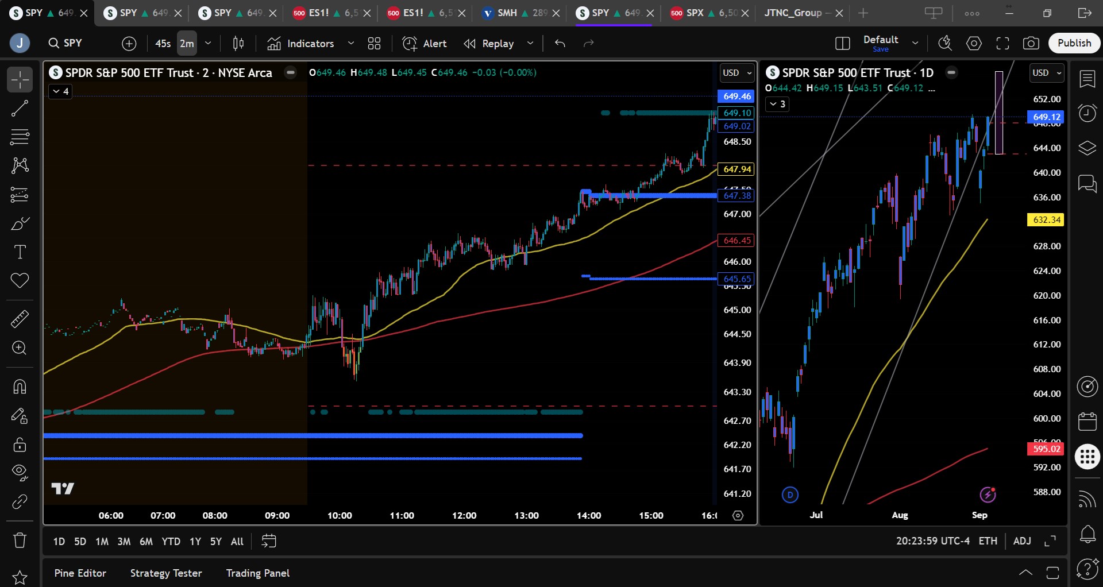Open the layout setup grid icon
The image size is (1103, 587).
point(375,43)
